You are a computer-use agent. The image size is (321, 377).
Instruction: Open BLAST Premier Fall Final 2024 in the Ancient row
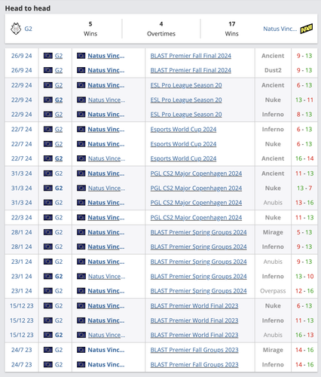click(191, 56)
